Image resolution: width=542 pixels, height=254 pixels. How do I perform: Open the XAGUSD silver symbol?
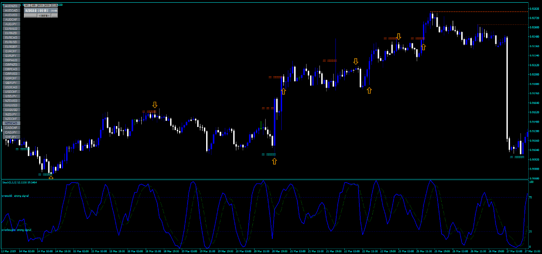(x=11, y=110)
